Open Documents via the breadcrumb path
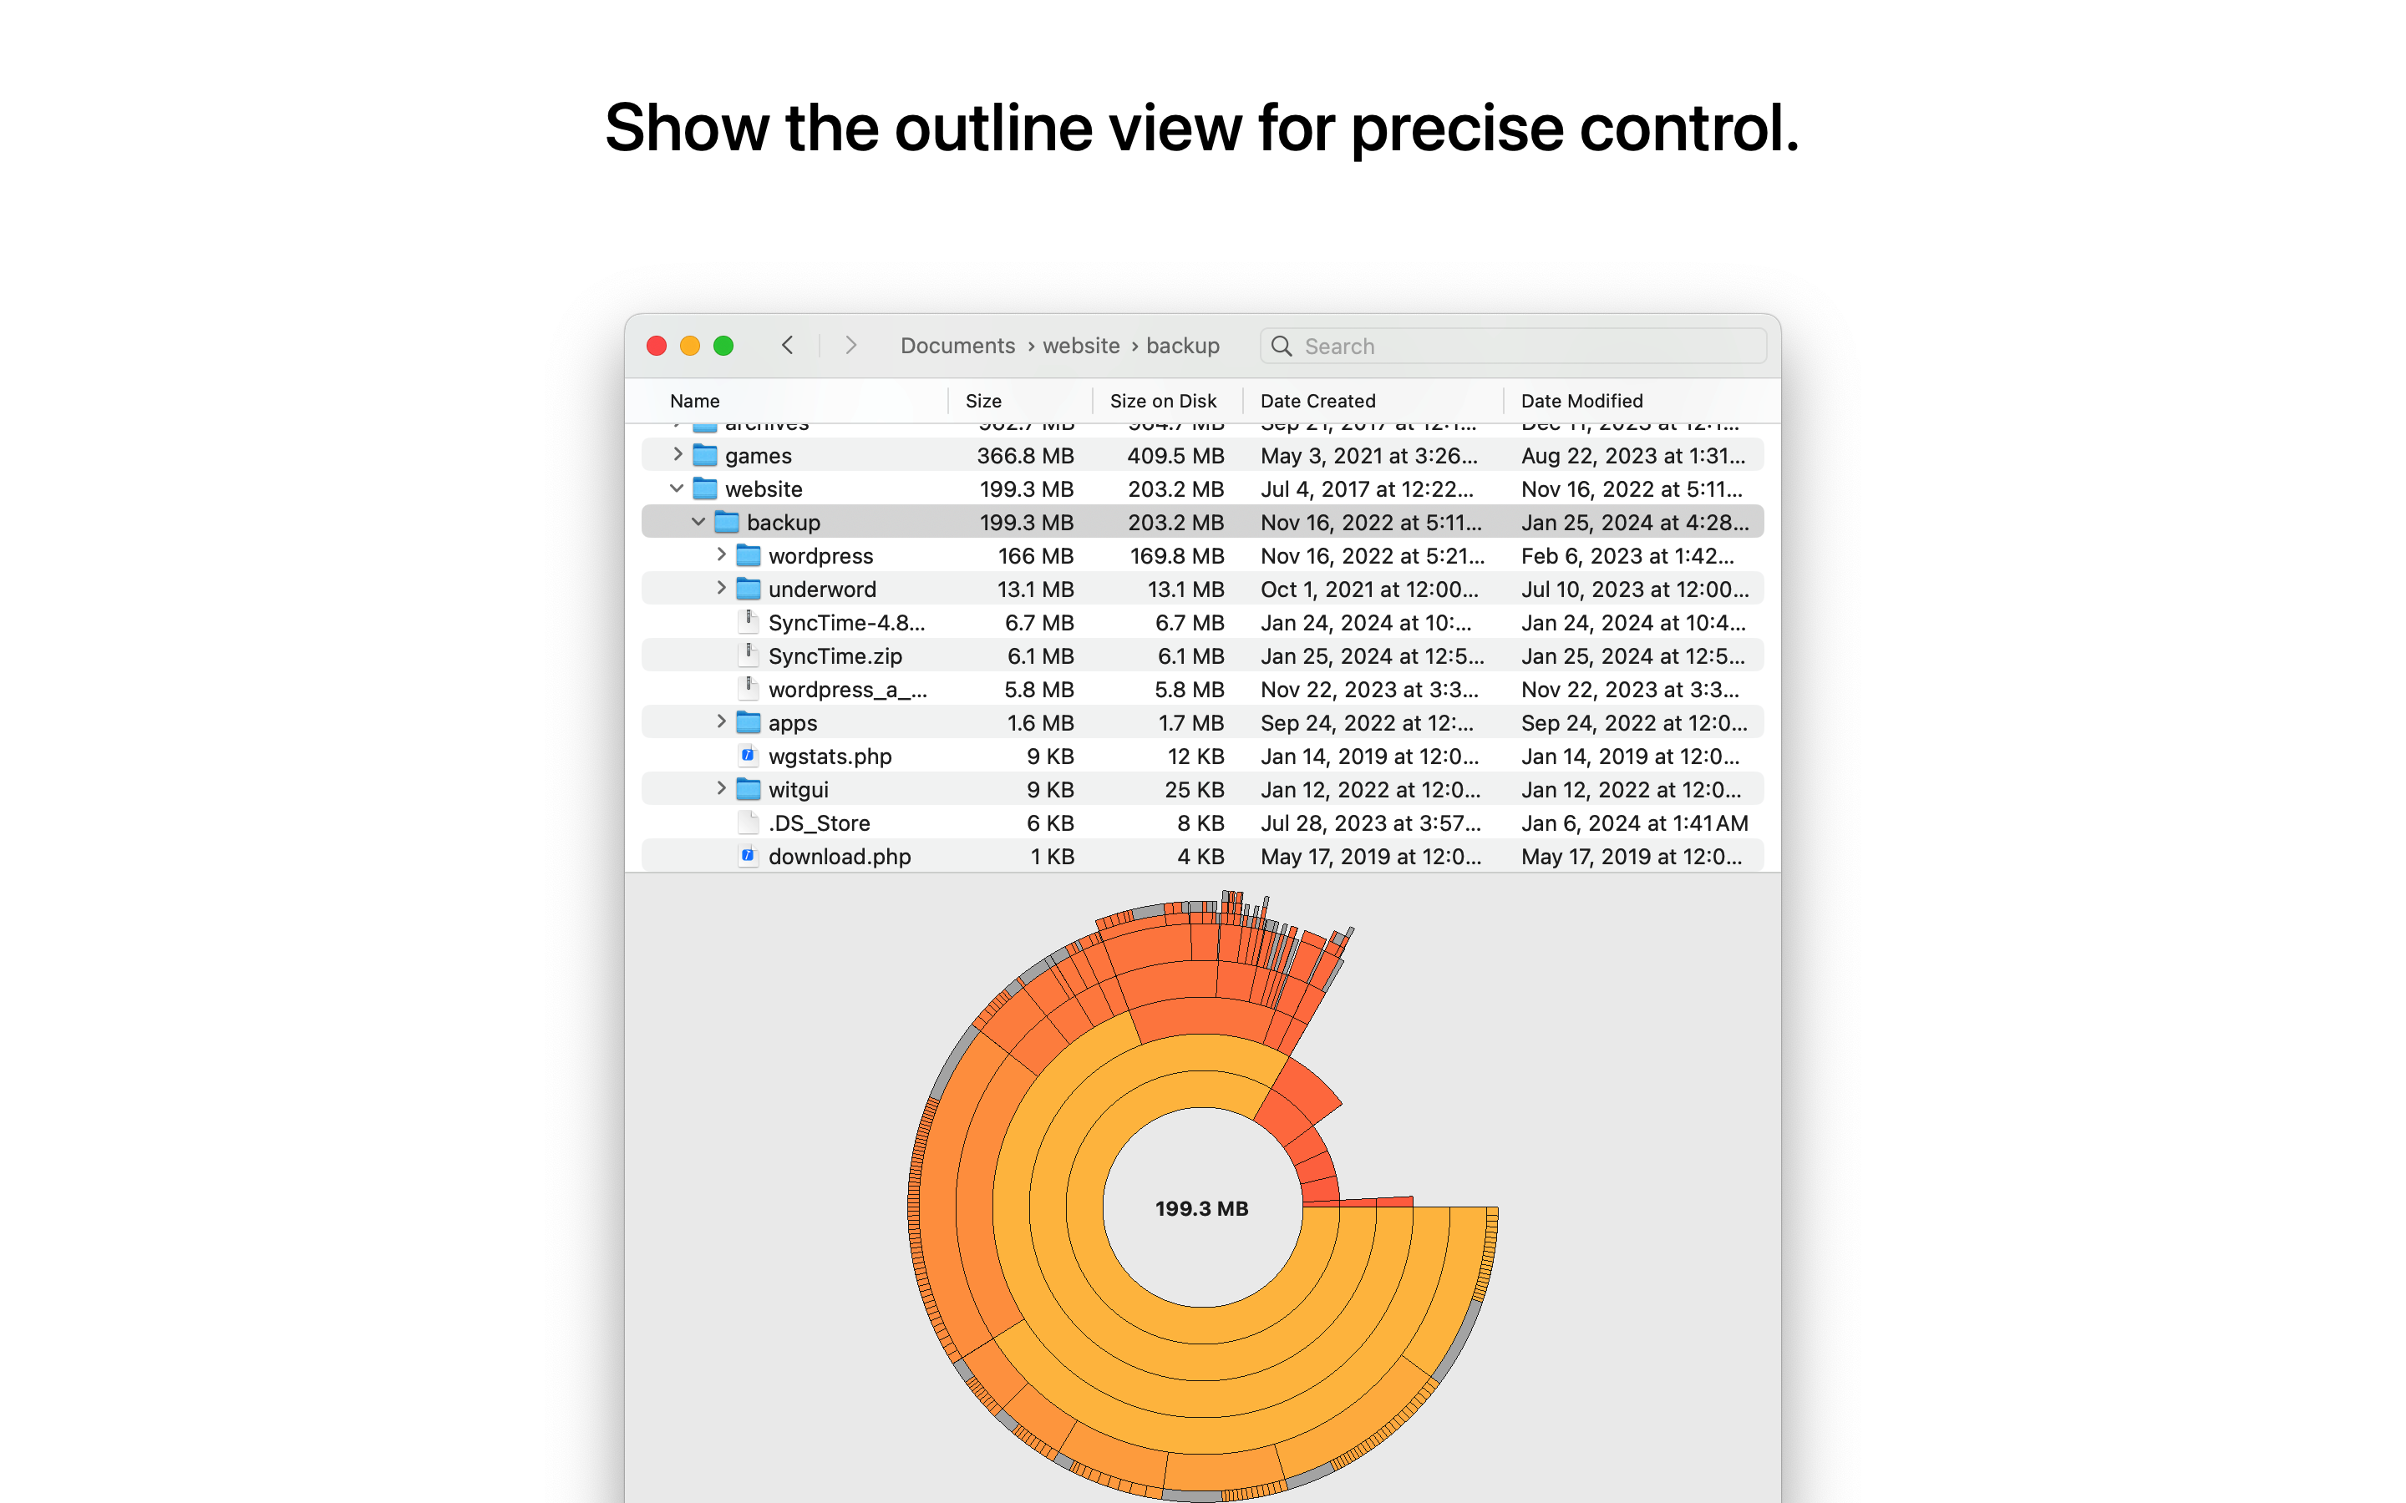The width and height of the screenshot is (2406, 1503). [957, 345]
